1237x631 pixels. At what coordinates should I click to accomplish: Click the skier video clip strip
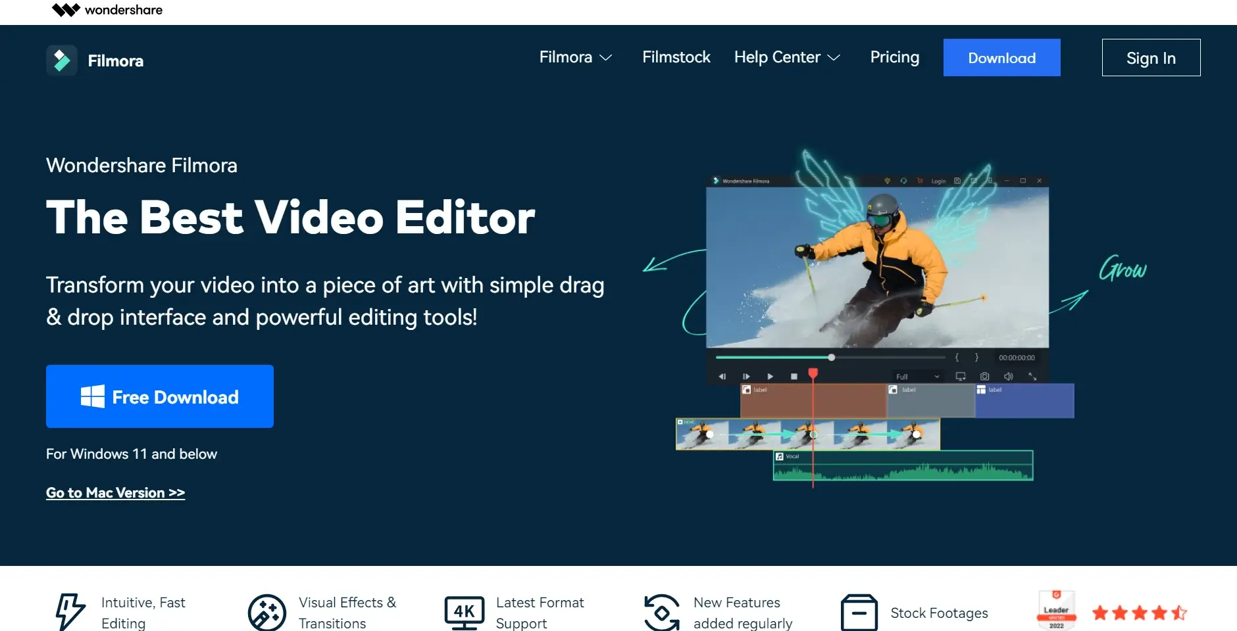click(x=808, y=434)
